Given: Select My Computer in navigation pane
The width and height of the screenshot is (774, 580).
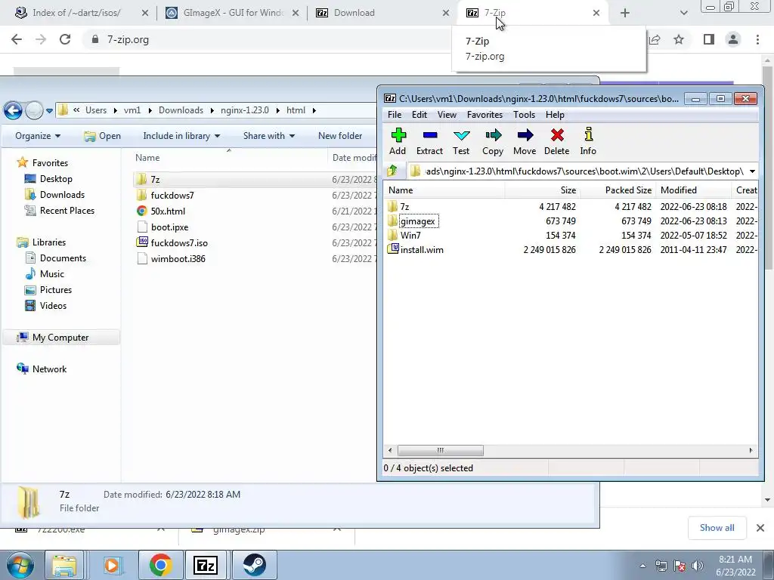Looking at the screenshot, I should pyautogui.click(x=60, y=338).
